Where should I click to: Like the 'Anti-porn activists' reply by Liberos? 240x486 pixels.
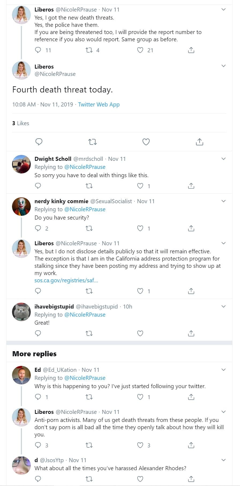coord(140,445)
